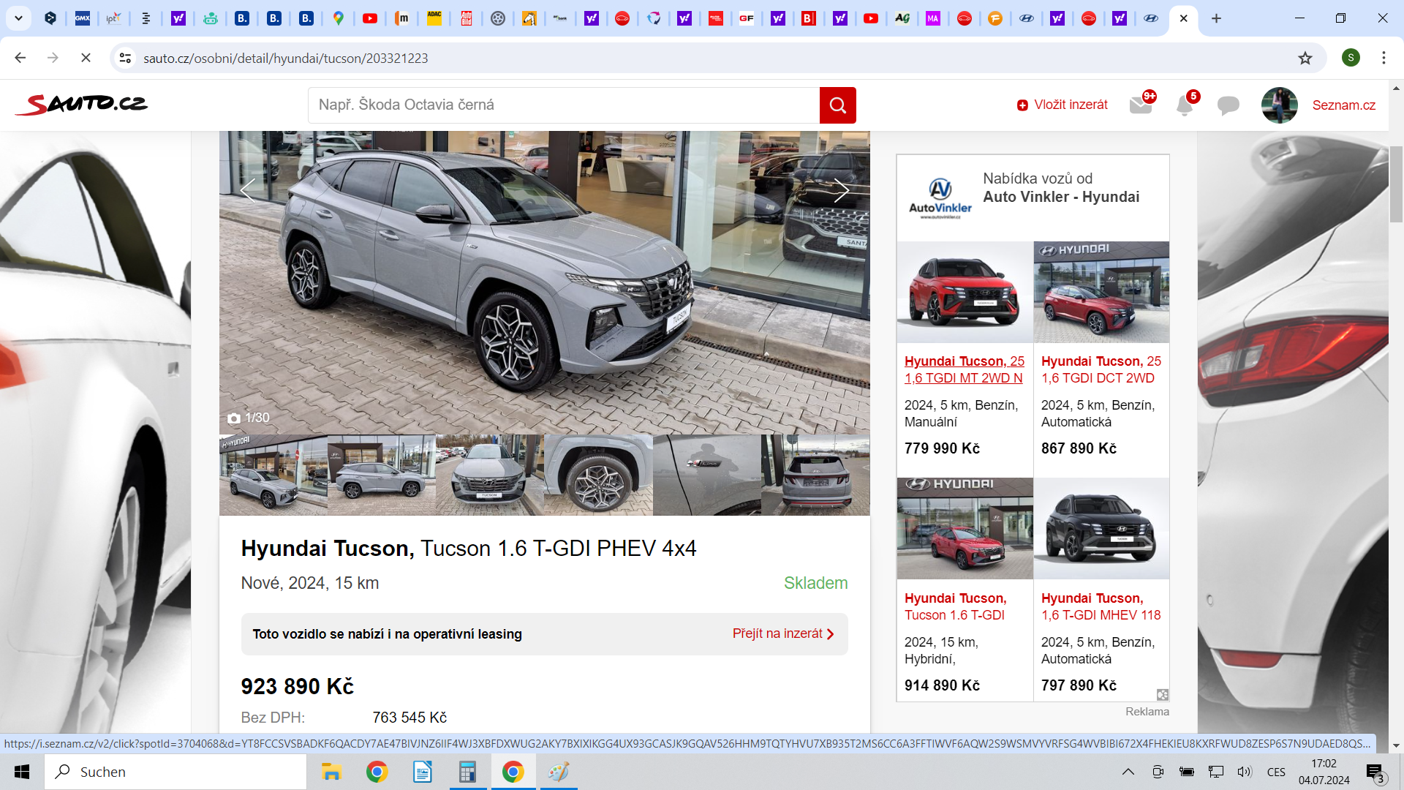This screenshot has height=790, width=1404.
Task: Switch to the ADAC tab
Action: pos(434,18)
